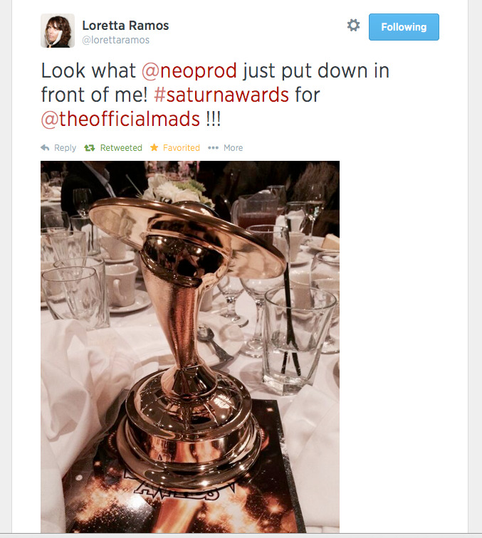Click the gear settings icon
482x538 pixels.
[x=353, y=26]
